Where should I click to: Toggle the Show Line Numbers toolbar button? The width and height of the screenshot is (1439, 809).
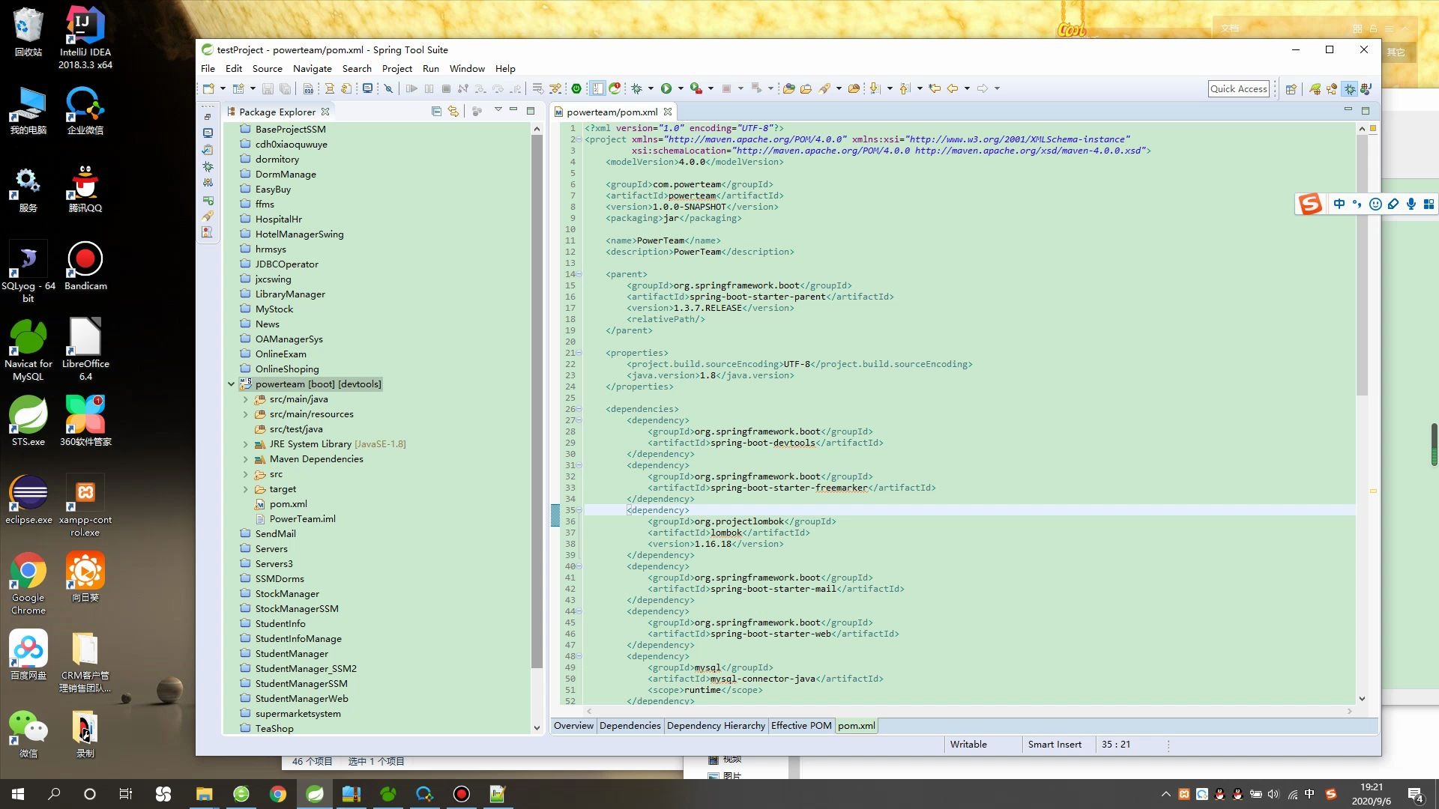click(597, 88)
